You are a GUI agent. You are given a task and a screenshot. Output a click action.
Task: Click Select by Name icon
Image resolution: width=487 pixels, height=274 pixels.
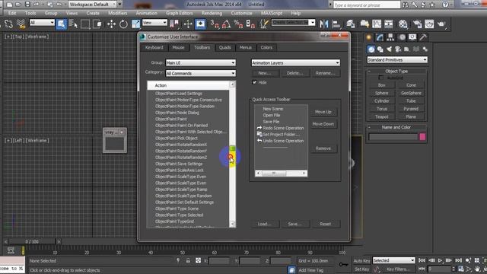click(x=73, y=24)
